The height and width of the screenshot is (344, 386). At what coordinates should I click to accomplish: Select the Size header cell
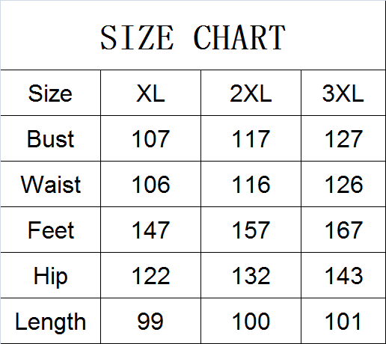click(x=50, y=93)
